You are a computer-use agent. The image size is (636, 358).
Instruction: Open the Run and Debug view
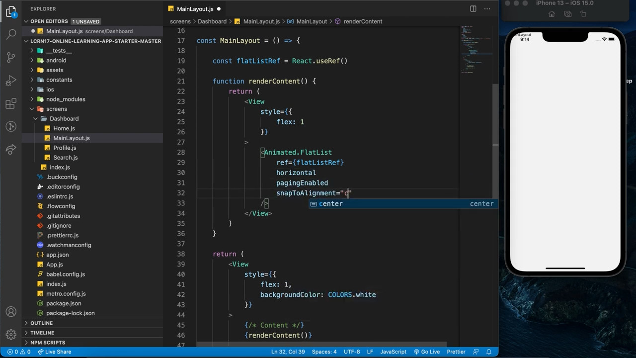coord(11,81)
